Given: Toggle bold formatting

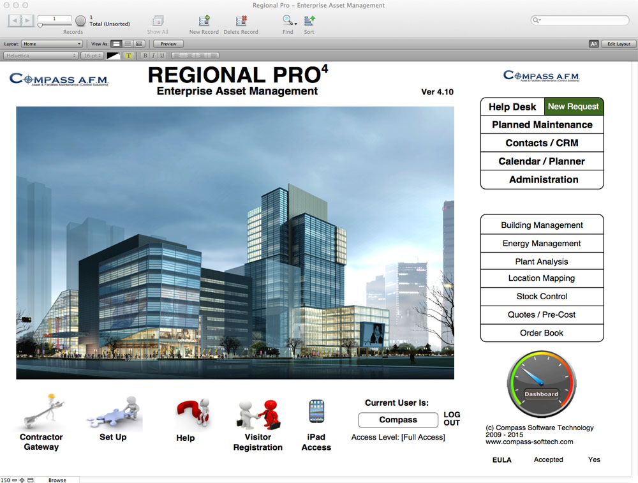Looking at the screenshot, I should [x=145, y=56].
